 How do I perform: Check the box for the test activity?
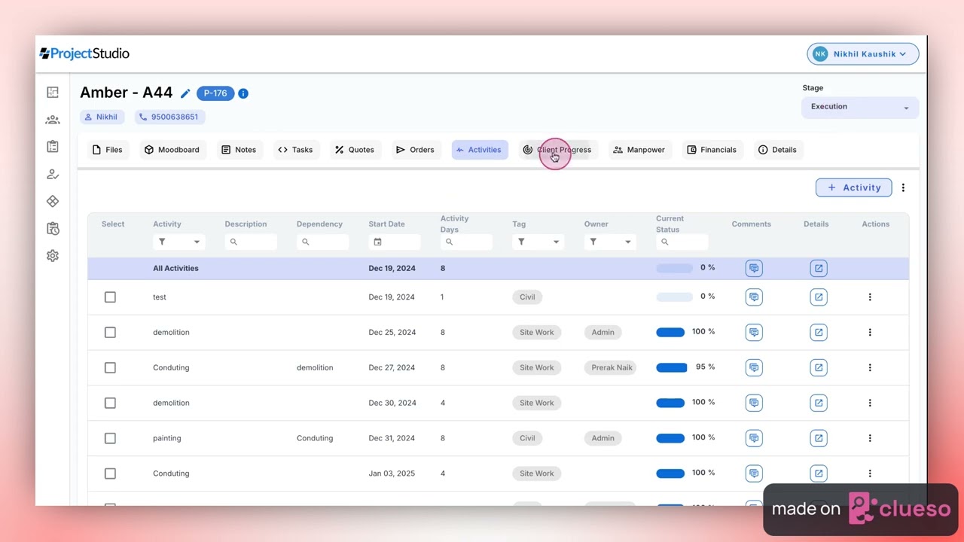[110, 297]
